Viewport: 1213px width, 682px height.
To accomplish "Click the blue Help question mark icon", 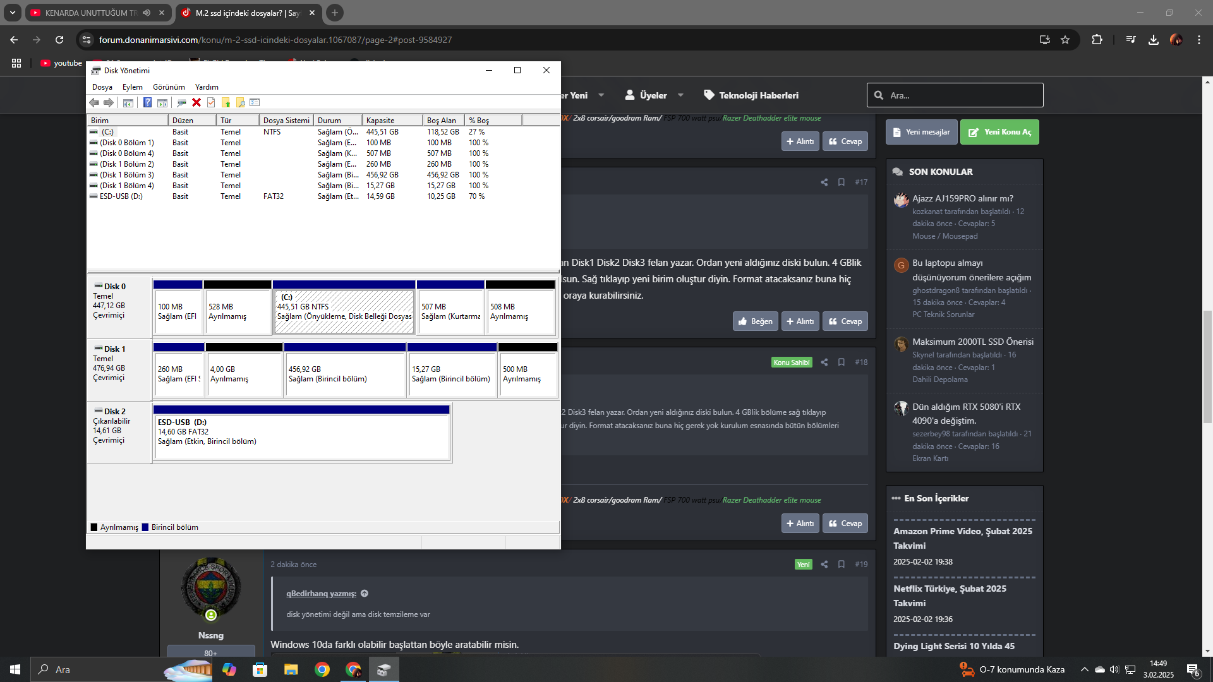I will click(147, 102).
